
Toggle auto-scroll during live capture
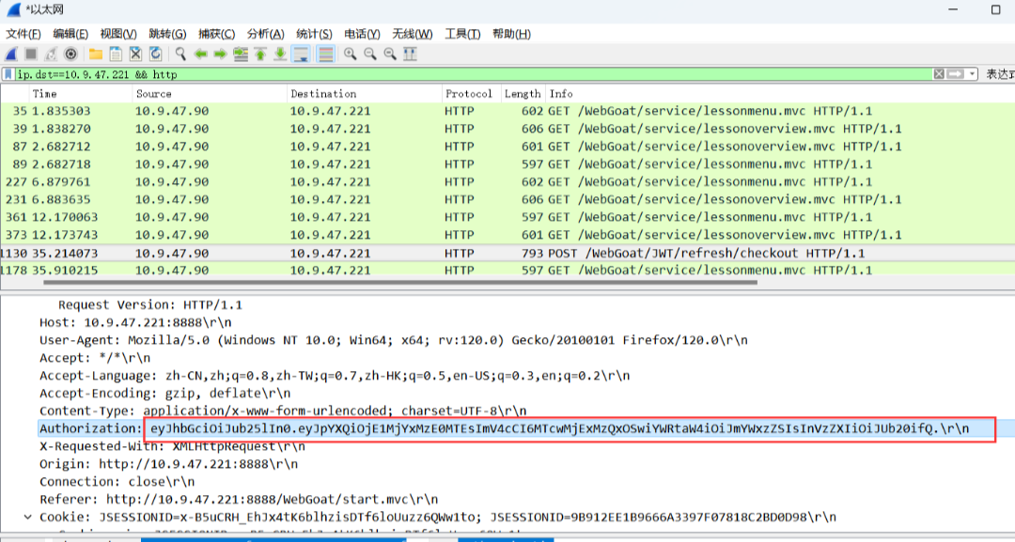301,54
